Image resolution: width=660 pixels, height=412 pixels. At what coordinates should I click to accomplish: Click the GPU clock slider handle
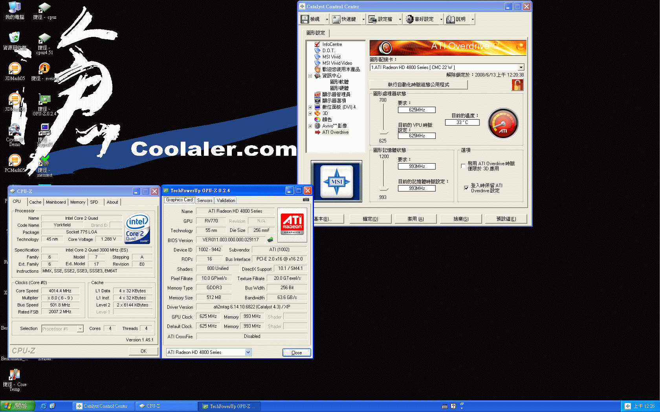[x=384, y=132]
